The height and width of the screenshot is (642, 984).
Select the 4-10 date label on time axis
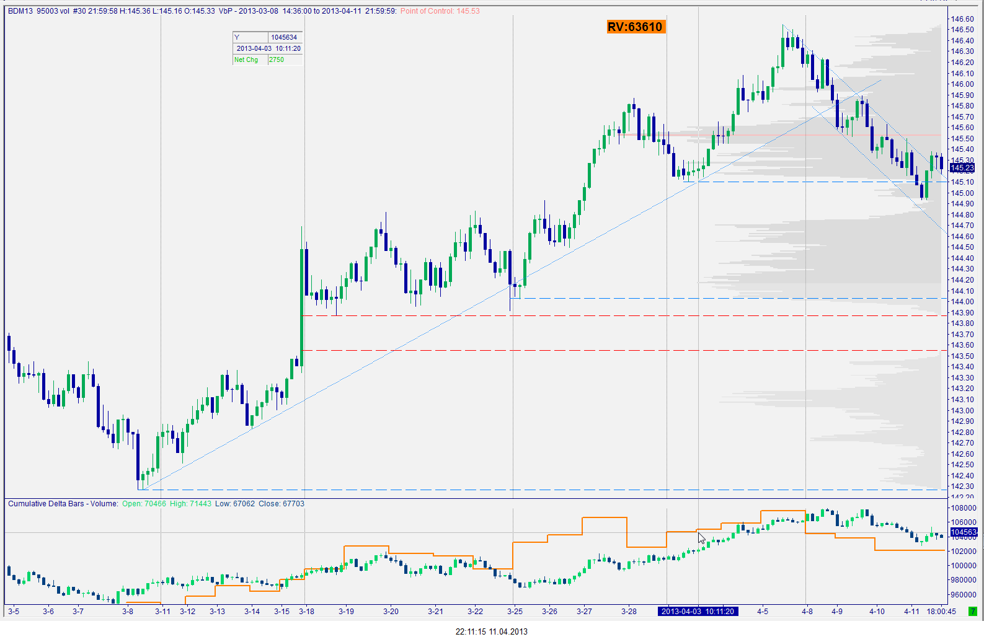877,612
